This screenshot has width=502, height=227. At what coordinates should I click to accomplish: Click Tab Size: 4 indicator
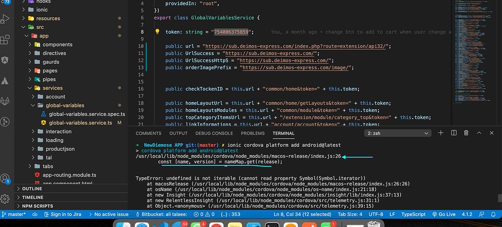(350, 214)
